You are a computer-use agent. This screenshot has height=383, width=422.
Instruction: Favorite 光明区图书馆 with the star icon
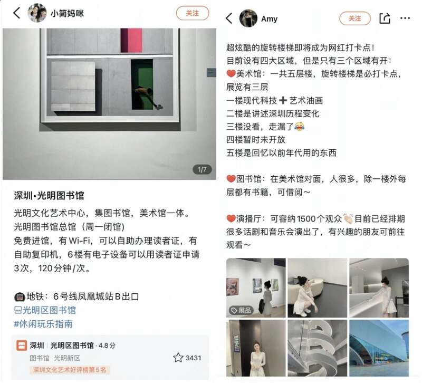click(178, 358)
